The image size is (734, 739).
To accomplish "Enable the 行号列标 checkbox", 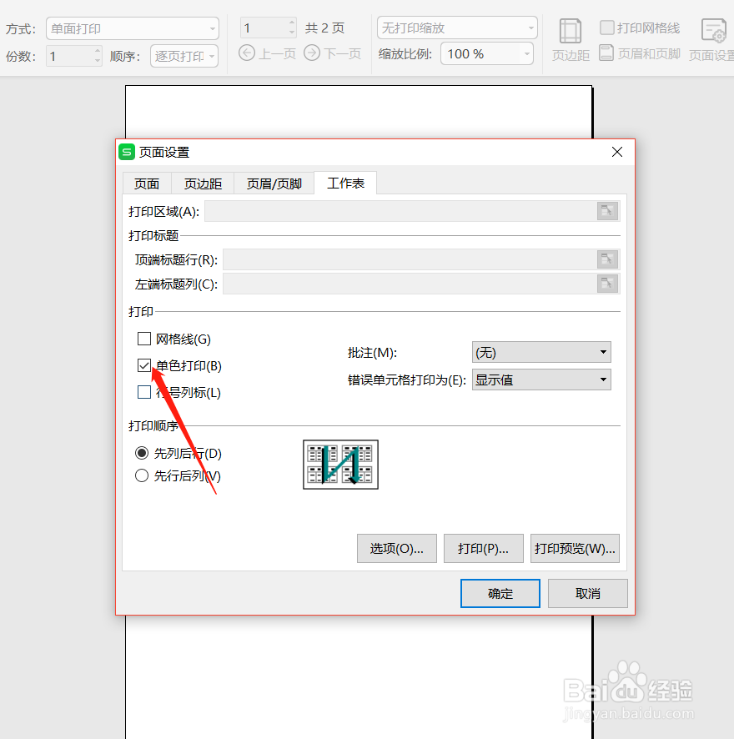I will coord(144,392).
